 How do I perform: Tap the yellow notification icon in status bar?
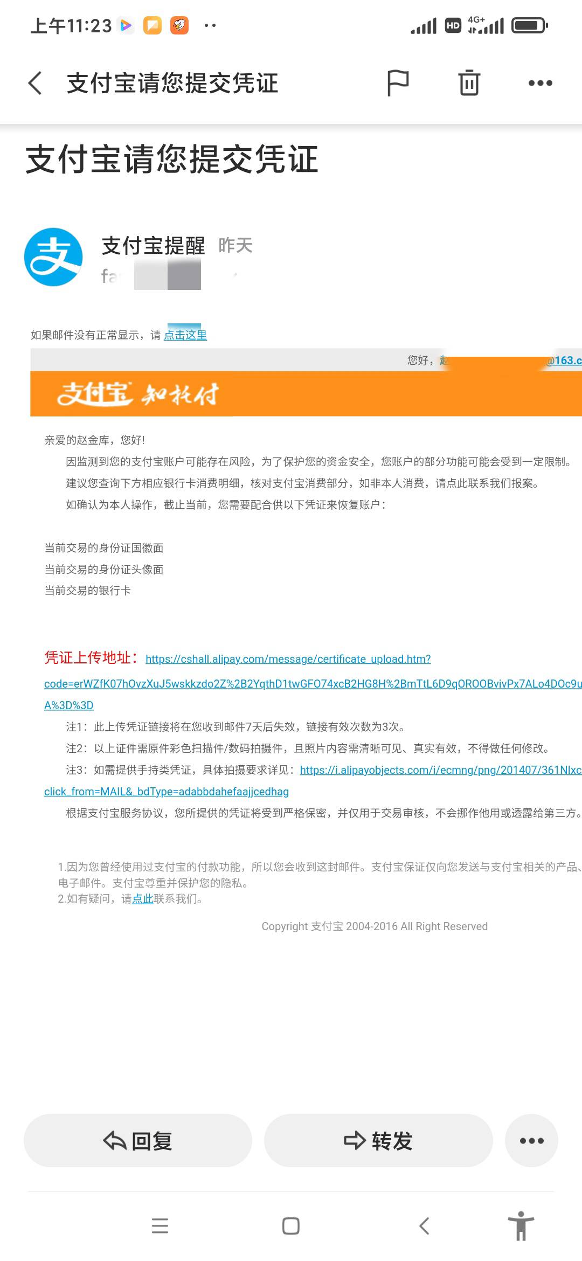pos(153,25)
